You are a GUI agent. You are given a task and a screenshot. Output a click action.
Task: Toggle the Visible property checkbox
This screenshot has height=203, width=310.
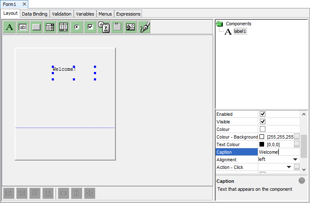pyautogui.click(x=263, y=122)
